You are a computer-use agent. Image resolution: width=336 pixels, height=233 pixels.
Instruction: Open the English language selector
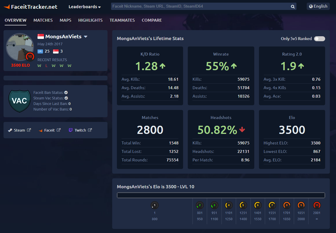318,6
